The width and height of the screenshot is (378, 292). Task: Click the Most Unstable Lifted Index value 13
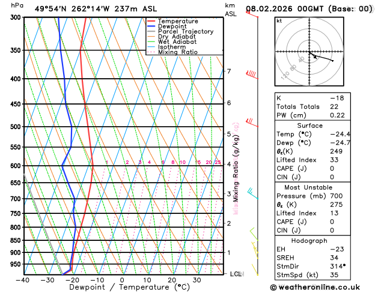[x=334, y=213]
